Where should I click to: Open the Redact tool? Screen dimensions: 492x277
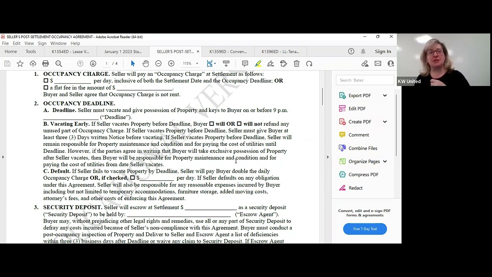(x=356, y=188)
